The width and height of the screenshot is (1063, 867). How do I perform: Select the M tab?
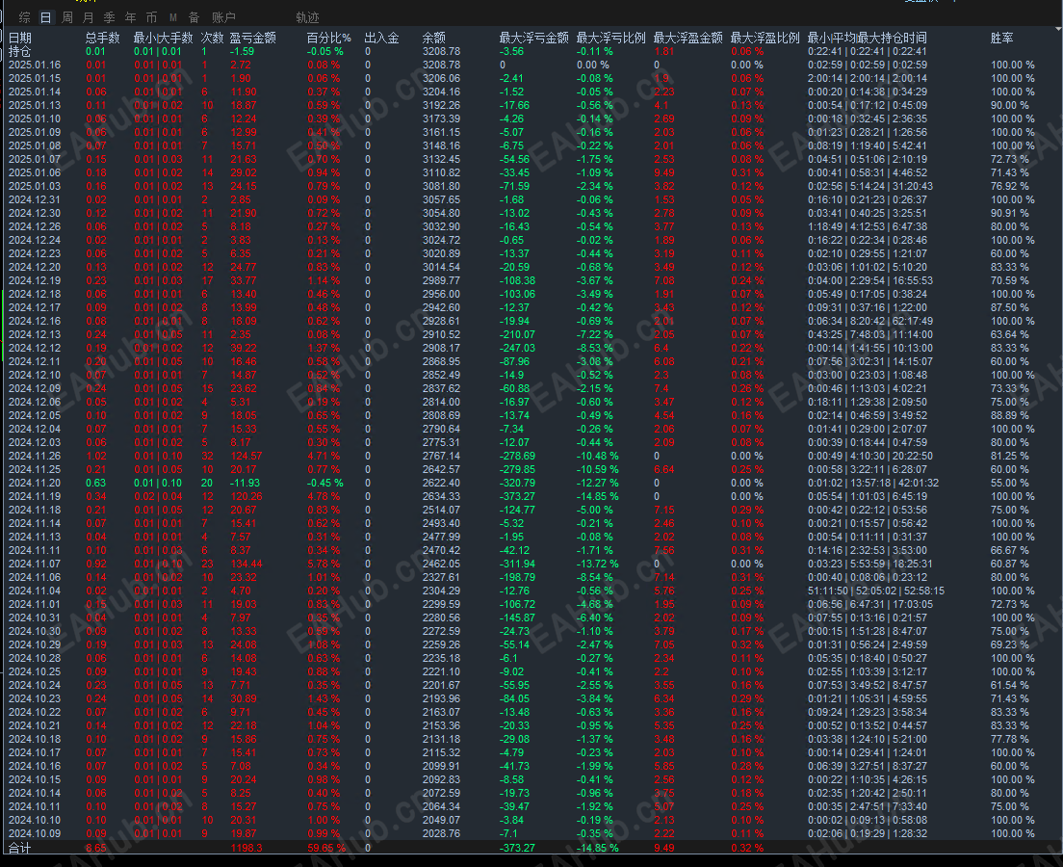coord(173,17)
